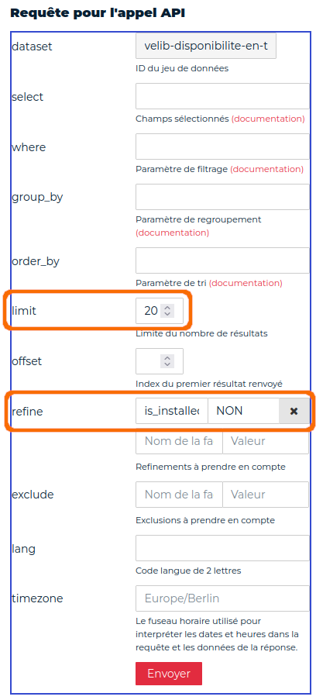Focus the lang code input
This screenshot has height=700, width=316.
click(222, 548)
